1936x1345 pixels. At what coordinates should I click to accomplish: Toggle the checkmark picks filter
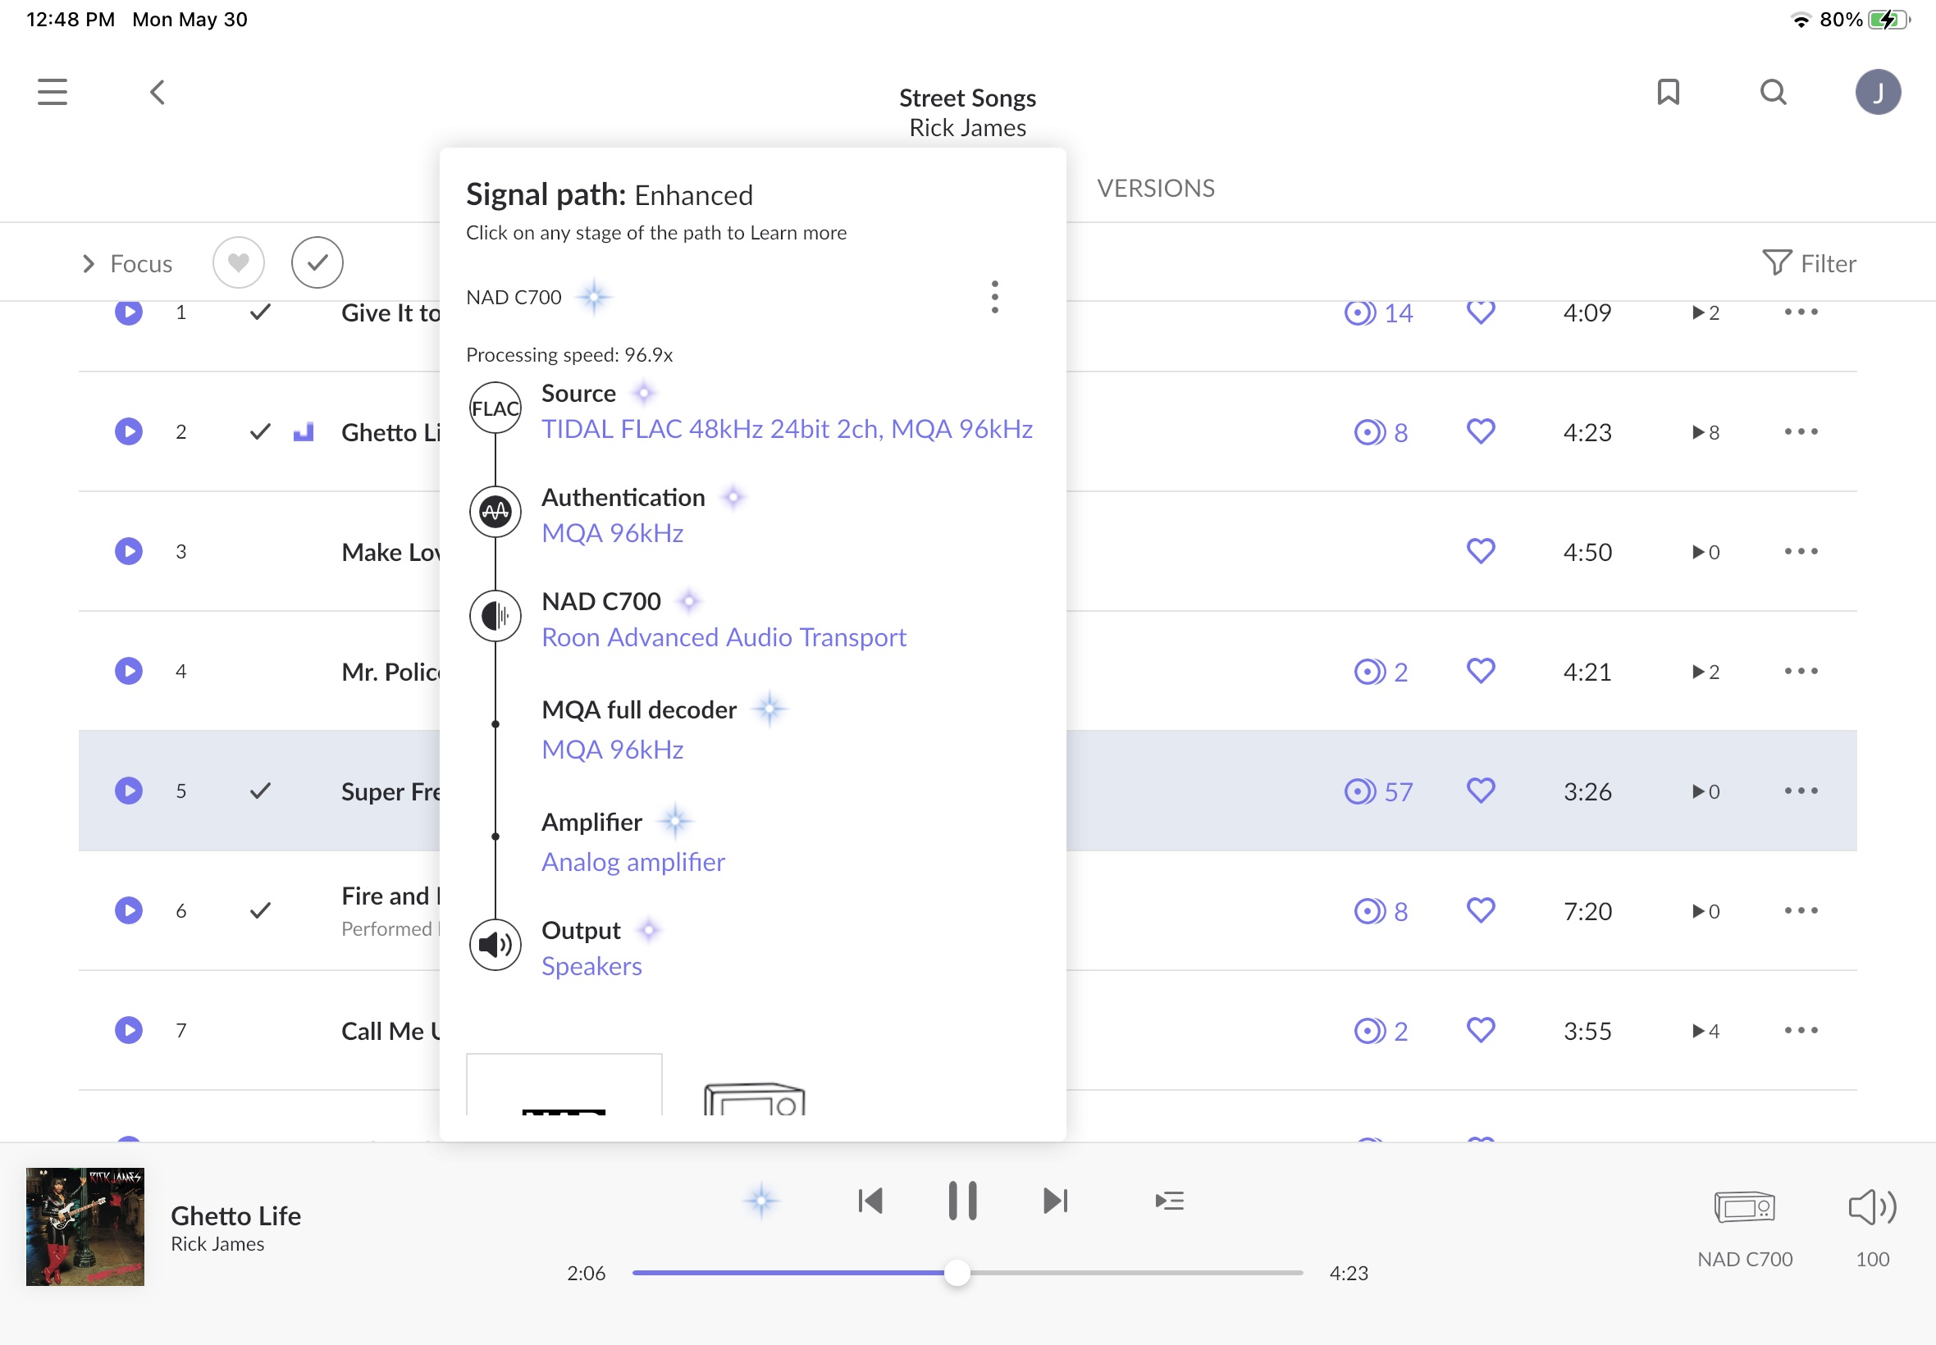click(317, 263)
